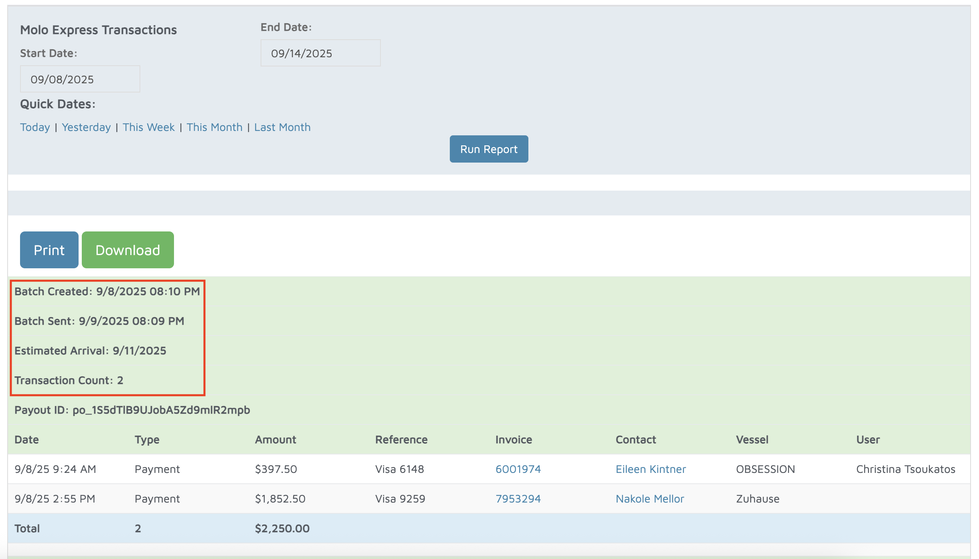Screen dimensions: 979x559
Task: Click the Amount column header
Action: tap(275, 440)
